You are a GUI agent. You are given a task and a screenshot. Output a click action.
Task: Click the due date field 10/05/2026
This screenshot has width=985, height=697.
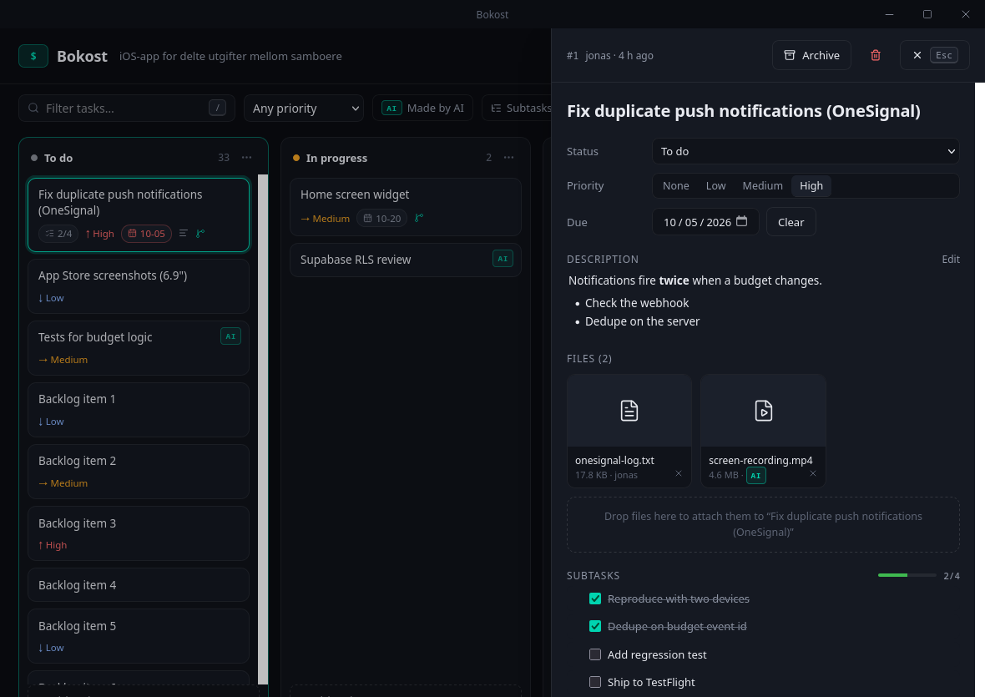(705, 222)
